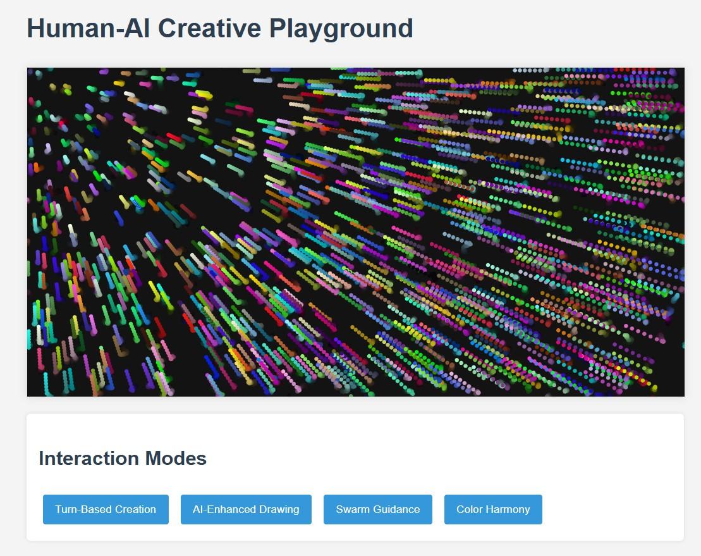Image resolution: width=701 pixels, height=556 pixels.
Task: Click the Human-AI Creative Playground title
Action: pos(220,28)
